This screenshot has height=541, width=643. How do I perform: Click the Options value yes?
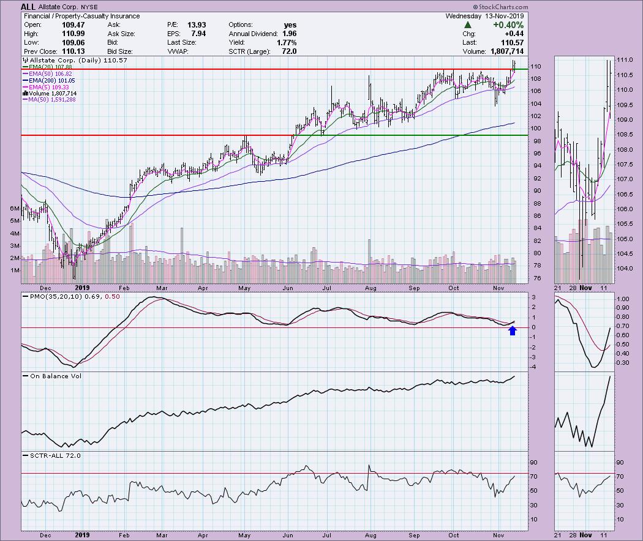pos(290,25)
